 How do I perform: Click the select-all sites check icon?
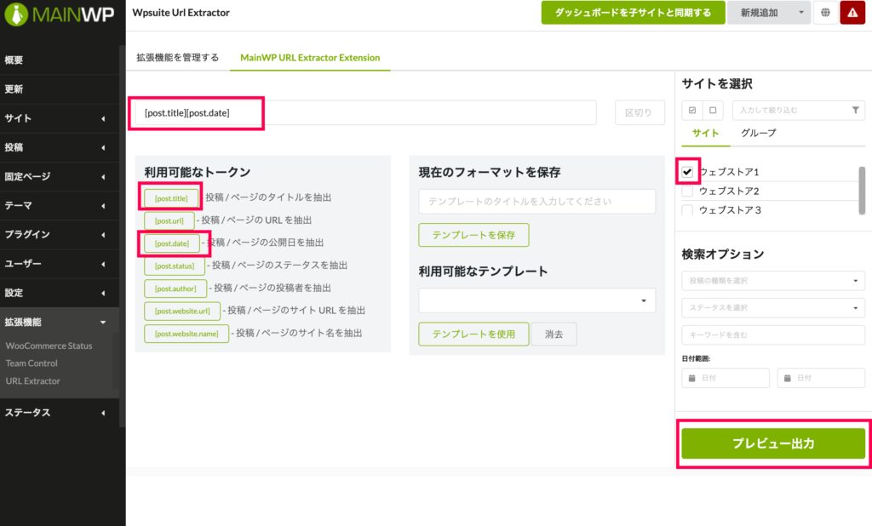(x=692, y=110)
